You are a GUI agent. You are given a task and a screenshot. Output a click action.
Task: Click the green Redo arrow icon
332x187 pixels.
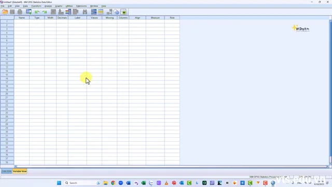point(45,12)
